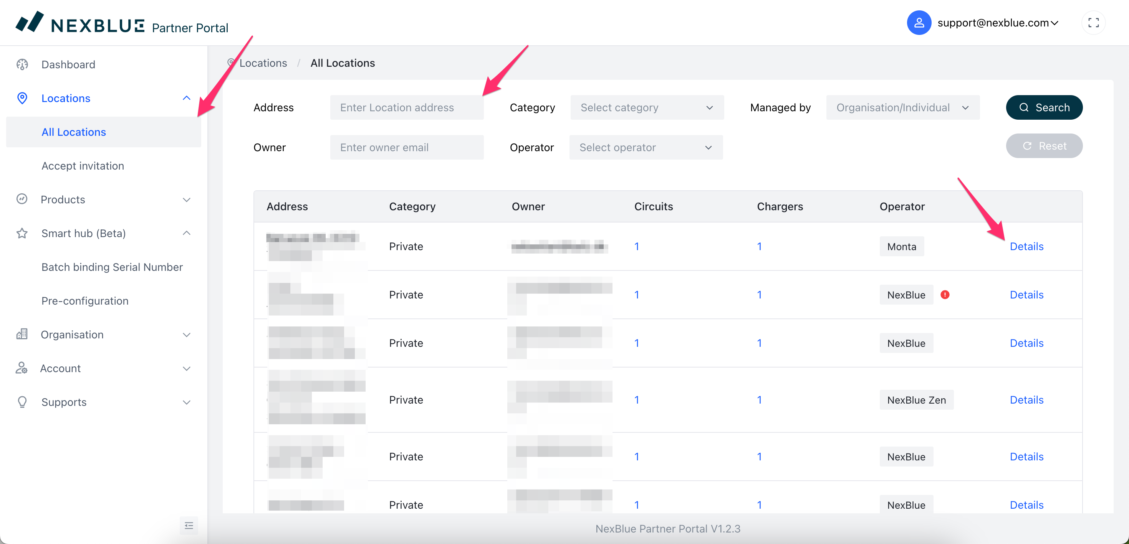Open the Select operator dropdown

coord(645,147)
